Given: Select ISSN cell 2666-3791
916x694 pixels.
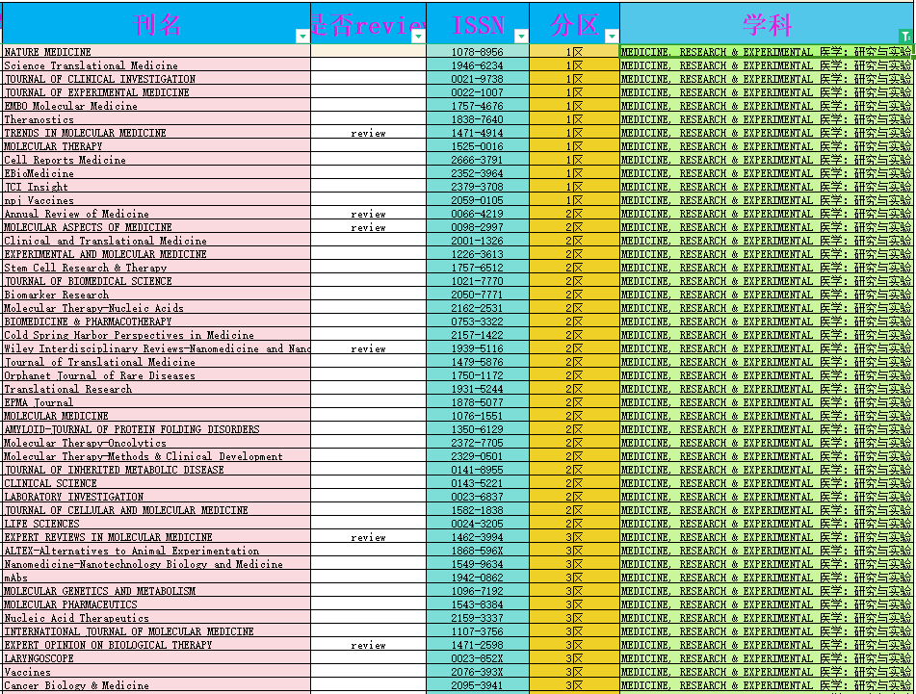Looking at the screenshot, I should (478, 160).
